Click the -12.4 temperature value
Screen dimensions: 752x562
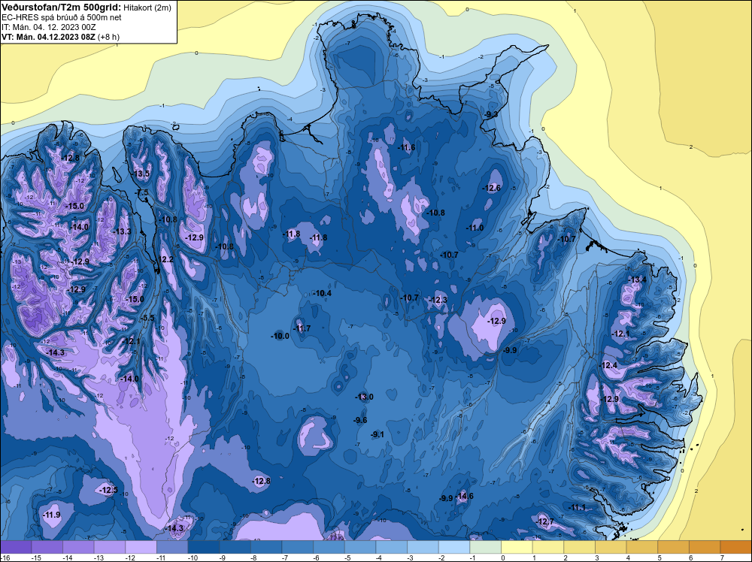[x=608, y=365]
